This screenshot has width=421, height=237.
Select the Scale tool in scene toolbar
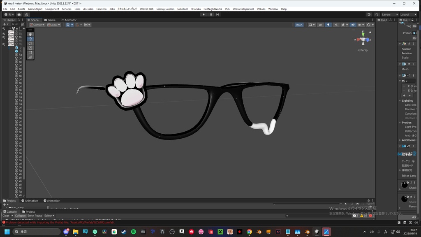coord(30,48)
